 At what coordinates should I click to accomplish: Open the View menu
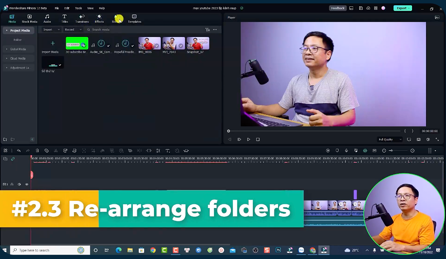coord(91,8)
